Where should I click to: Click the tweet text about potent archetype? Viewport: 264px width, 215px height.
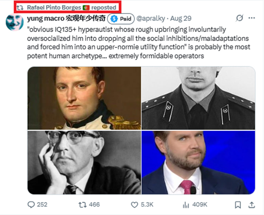[138, 42]
